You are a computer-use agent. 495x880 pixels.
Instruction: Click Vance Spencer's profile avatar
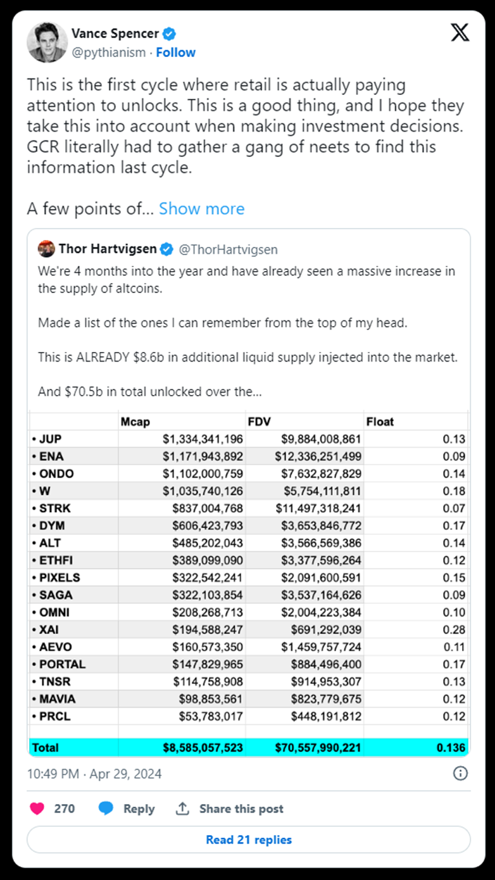tap(47, 42)
